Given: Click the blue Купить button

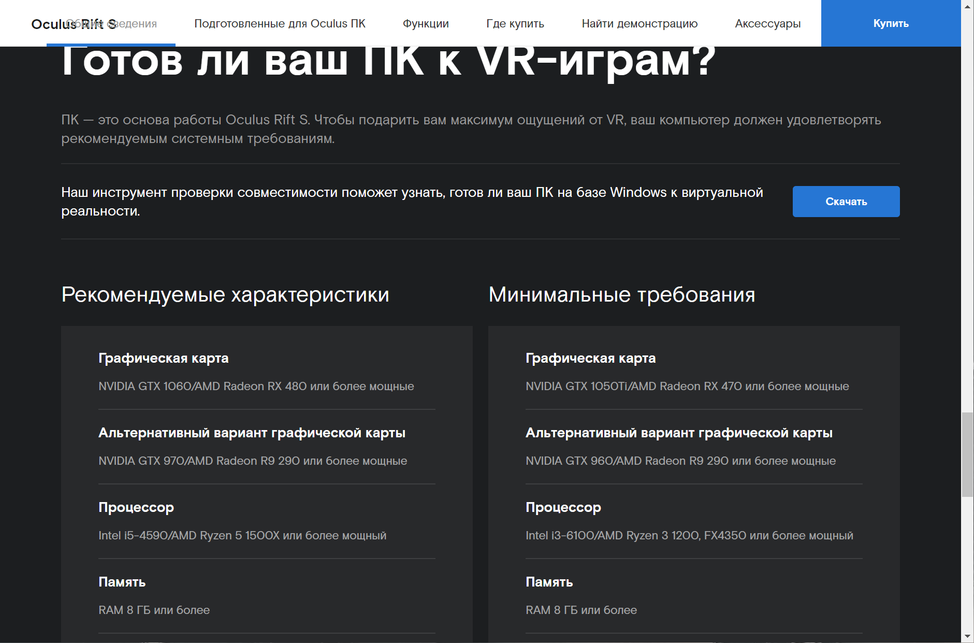Looking at the screenshot, I should tap(891, 23).
